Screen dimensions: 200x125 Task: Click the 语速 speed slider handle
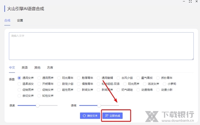(37, 105)
